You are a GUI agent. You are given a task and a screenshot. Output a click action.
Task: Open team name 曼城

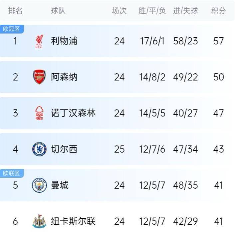[x=60, y=185]
